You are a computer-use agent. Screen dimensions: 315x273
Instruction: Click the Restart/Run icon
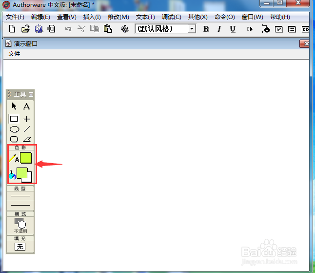coord(250,29)
